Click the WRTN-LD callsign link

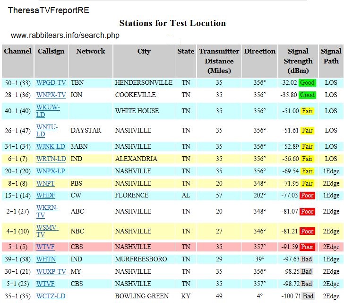[51, 159]
